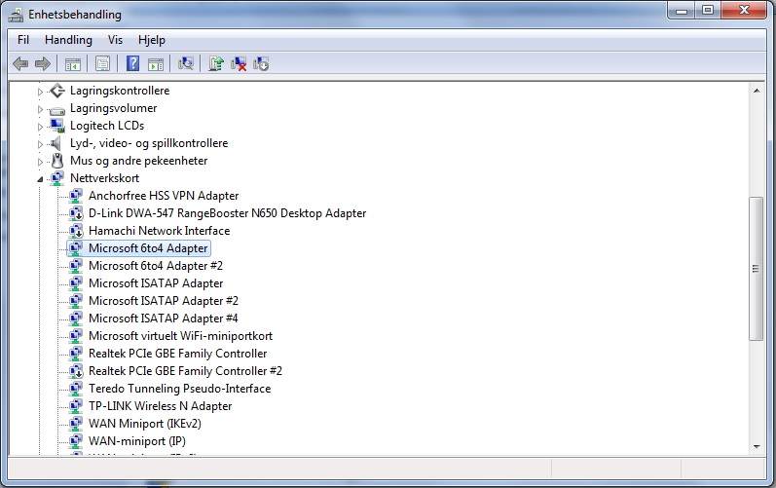Click the Forward arrow toolbar icon
This screenshot has height=488, width=776.
tap(43, 64)
